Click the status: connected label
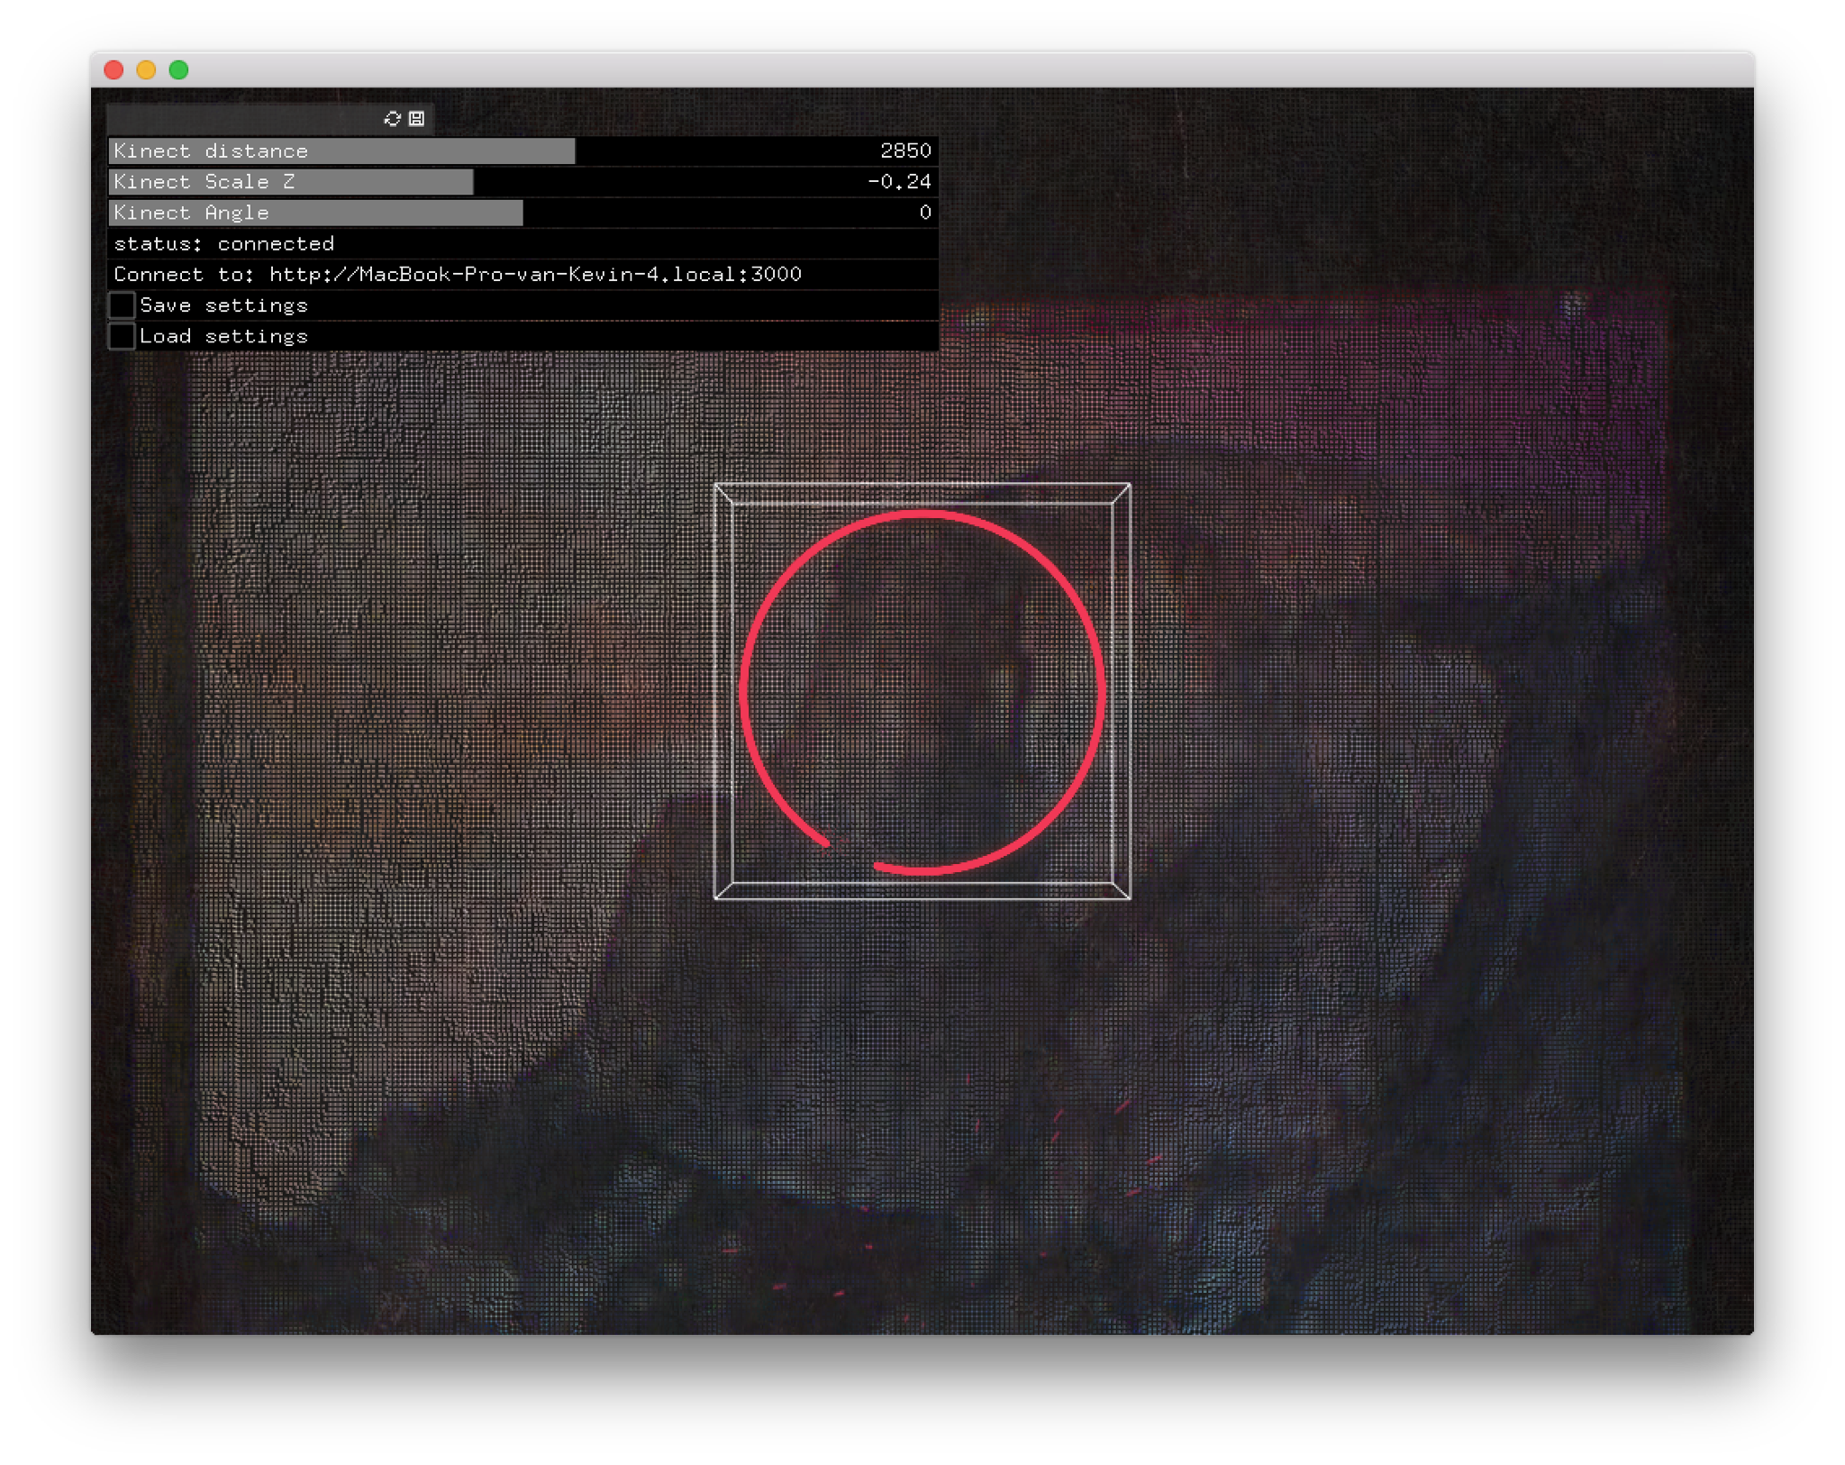The height and width of the screenshot is (1465, 1845). coord(224,244)
